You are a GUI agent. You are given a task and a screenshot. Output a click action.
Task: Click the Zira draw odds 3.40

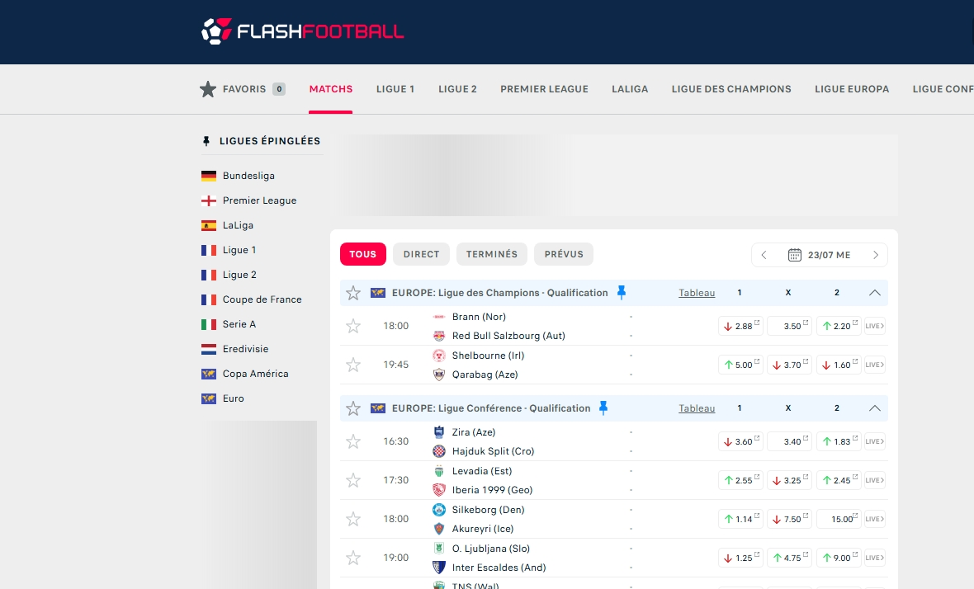click(789, 441)
